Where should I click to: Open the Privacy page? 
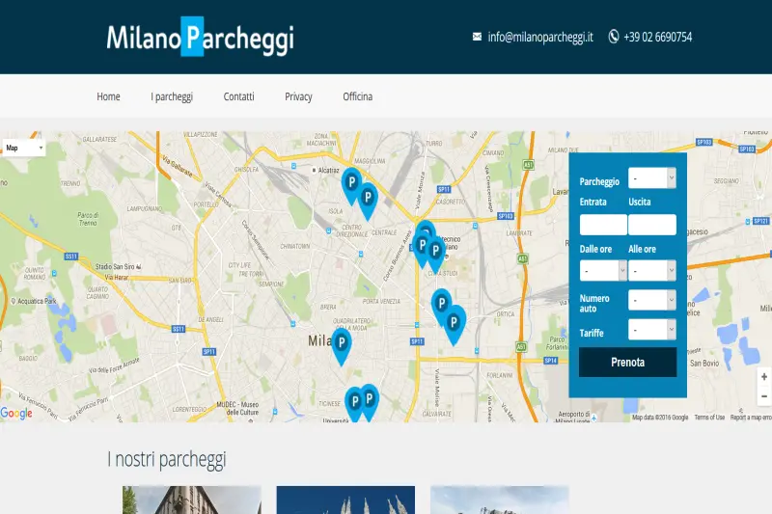tap(298, 96)
